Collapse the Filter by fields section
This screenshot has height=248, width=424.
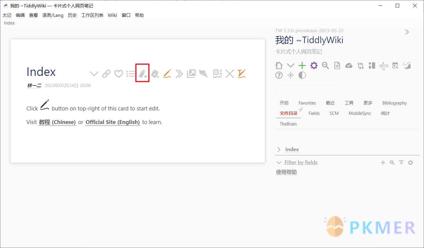[x=279, y=163]
